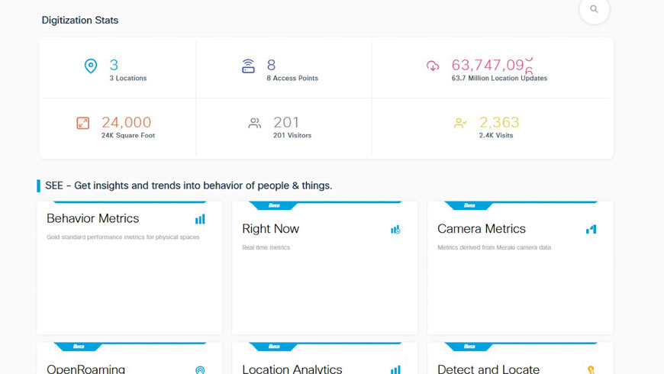Click the Beta badge on OpenRoaming
The width and height of the screenshot is (664, 374).
click(x=79, y=347)
